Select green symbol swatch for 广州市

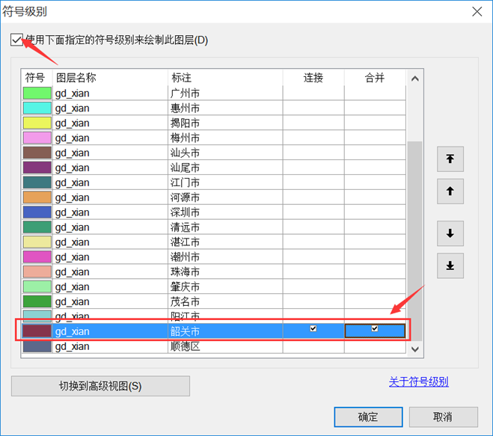(37, 93)
